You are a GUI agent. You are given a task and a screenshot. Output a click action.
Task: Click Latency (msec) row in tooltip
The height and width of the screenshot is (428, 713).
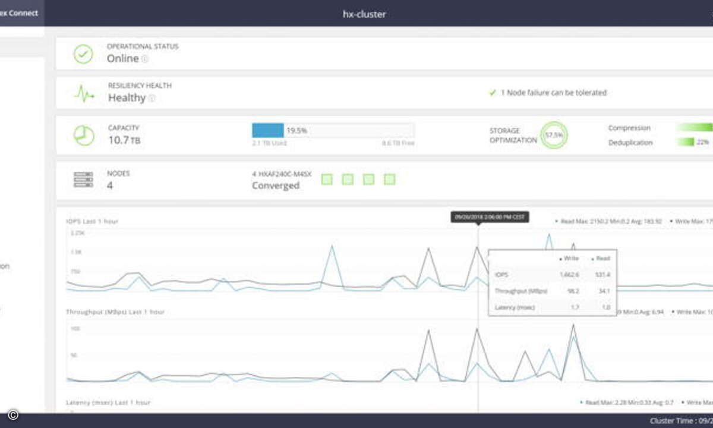[553, 307]
